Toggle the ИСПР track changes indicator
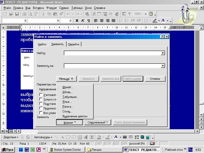204x153 pixels. click(107, 144)
